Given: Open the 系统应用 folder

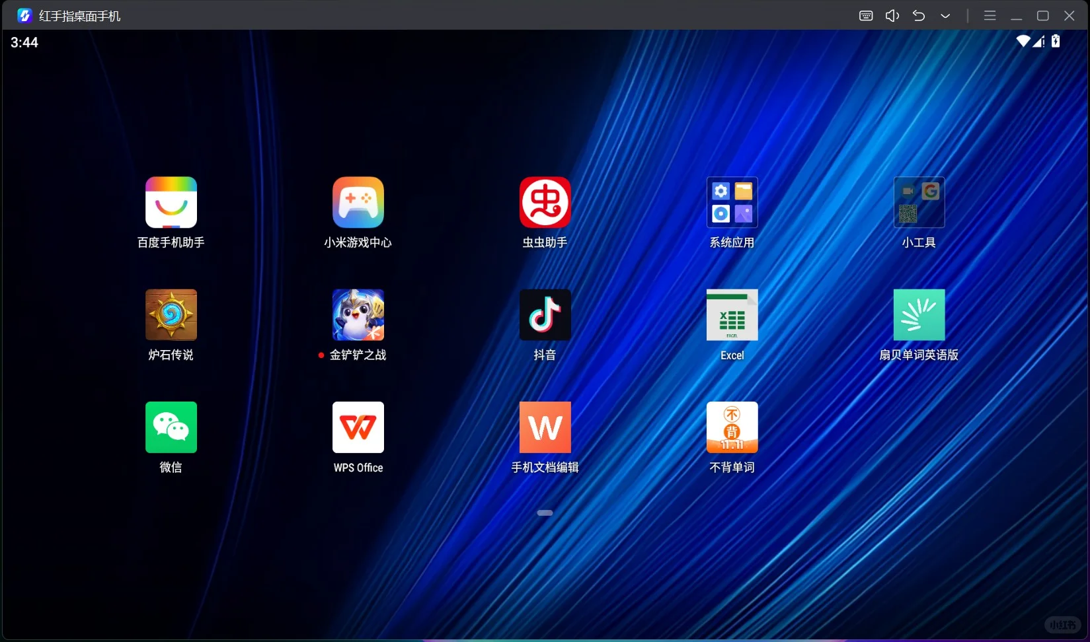Looking at the screenshot, I should click(732, 202).
